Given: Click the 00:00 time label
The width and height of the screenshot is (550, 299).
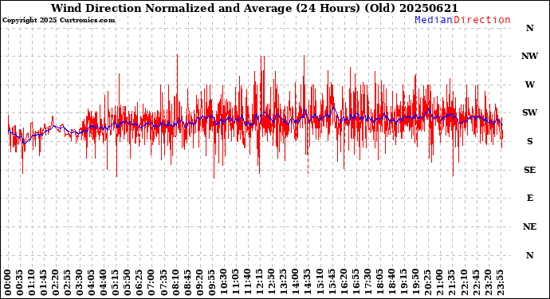Looking at the screenshot, I should coord(7,282).
